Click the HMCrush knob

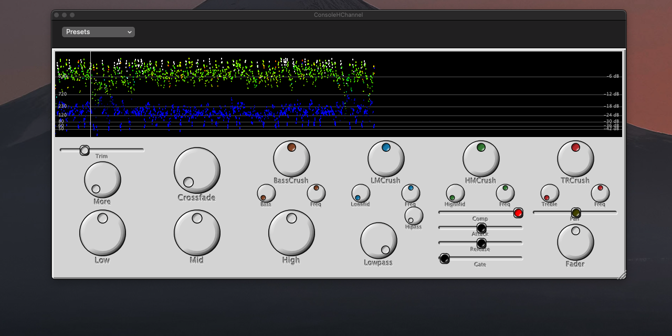pos(481,159)
